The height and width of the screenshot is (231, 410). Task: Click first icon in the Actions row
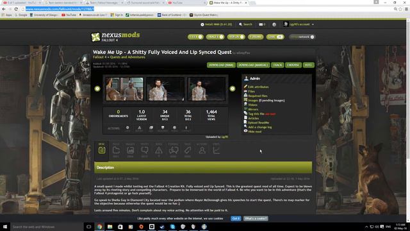(x=127, y=128)
